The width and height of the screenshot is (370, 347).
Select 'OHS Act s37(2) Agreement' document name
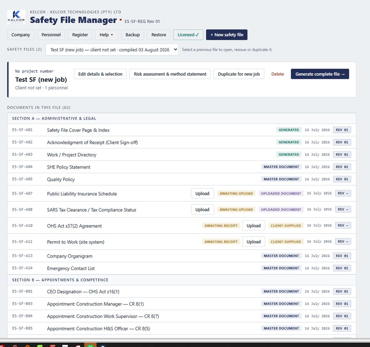(74, 226)
